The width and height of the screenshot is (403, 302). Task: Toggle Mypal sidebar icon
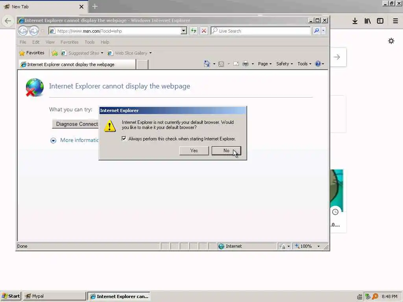coord(380,21)
